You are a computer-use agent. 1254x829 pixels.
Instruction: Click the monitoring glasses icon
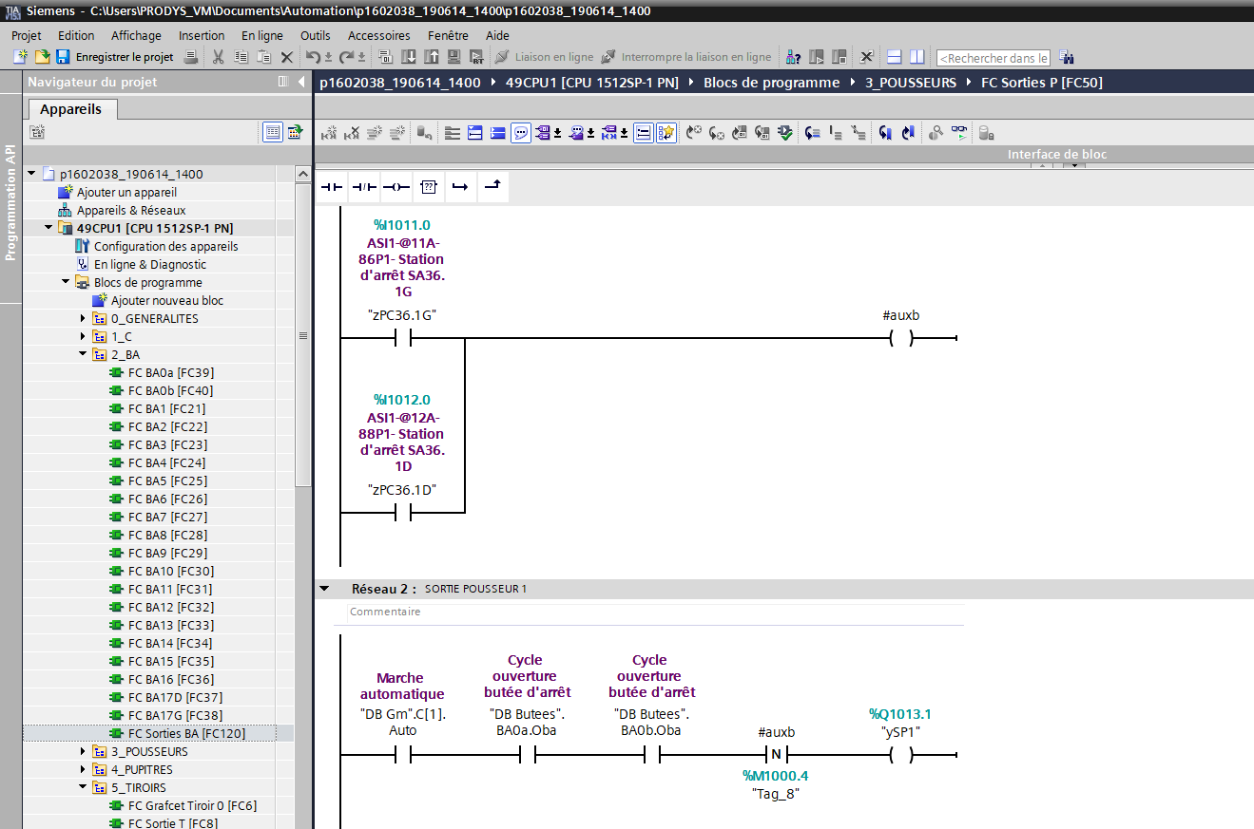(959, 133)
